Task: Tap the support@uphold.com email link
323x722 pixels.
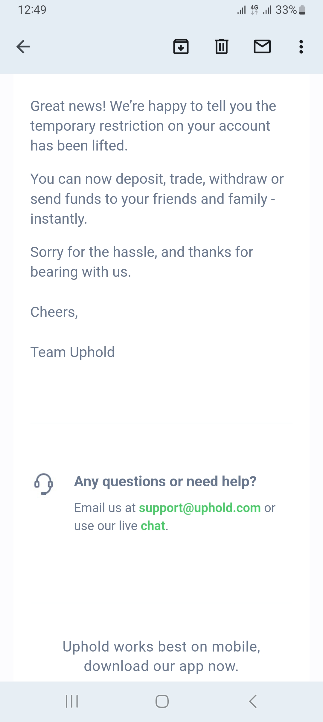Action: coord(200,508)
